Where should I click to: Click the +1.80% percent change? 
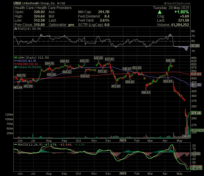182,12
